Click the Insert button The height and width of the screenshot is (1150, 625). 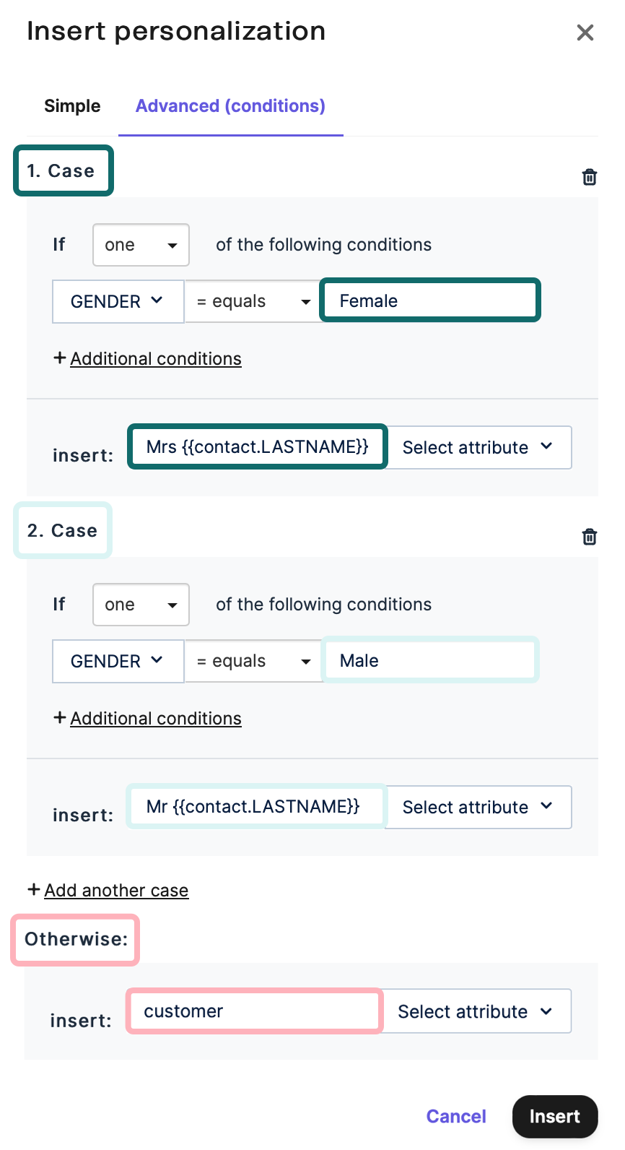pyautogui.click(x=554, y=1116)
